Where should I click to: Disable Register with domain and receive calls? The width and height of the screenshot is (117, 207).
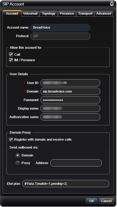tap(11, 140)
